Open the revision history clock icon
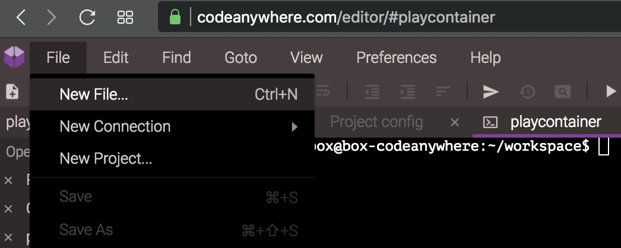Viewport: 621px width, 248px height. tap(527, 91)
